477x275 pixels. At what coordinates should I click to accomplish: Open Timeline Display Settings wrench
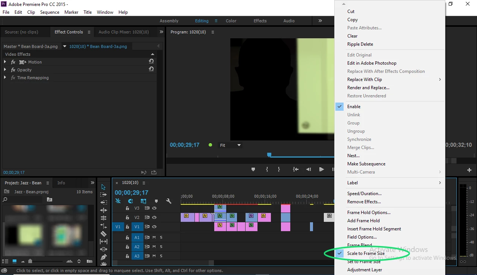(168, 201)
